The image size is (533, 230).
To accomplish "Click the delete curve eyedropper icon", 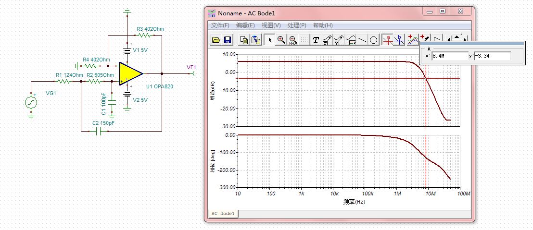I will pyautogui.click(x=425, y=37).
